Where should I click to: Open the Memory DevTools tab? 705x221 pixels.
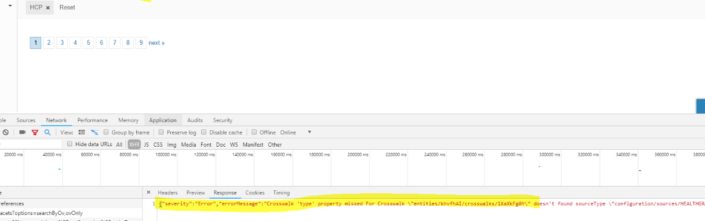[x=128, y=120]
